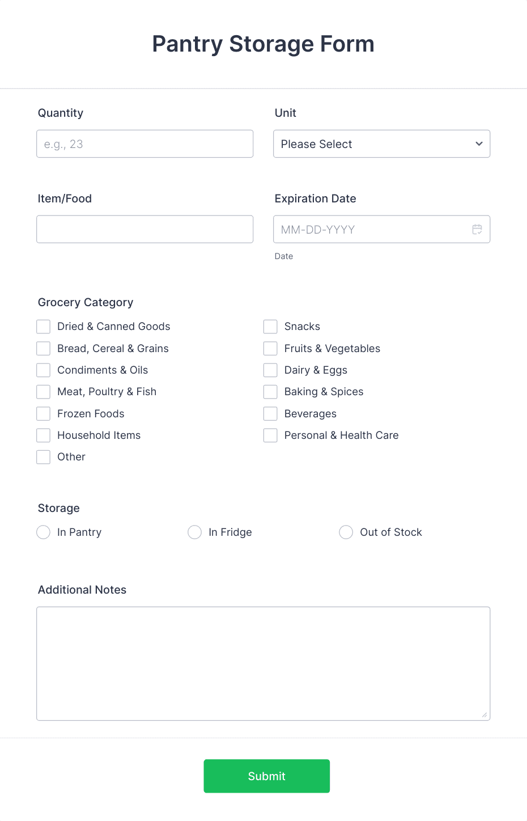
Task: Open the Expiration Date calendar picker icon
Action: pyautogui.click(x=478, y=229)
